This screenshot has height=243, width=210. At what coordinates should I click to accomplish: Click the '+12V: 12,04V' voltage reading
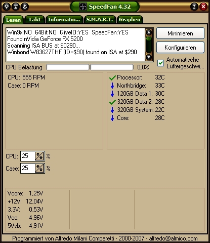coord(25,201)
